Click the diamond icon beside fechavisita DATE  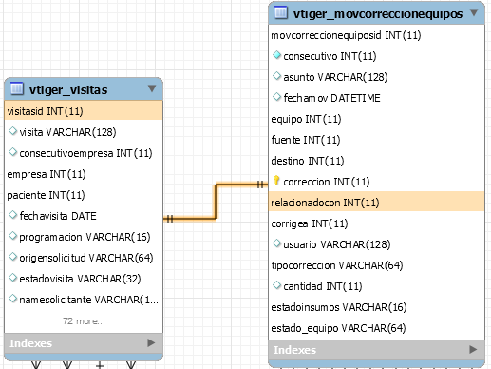coord(12,215)
